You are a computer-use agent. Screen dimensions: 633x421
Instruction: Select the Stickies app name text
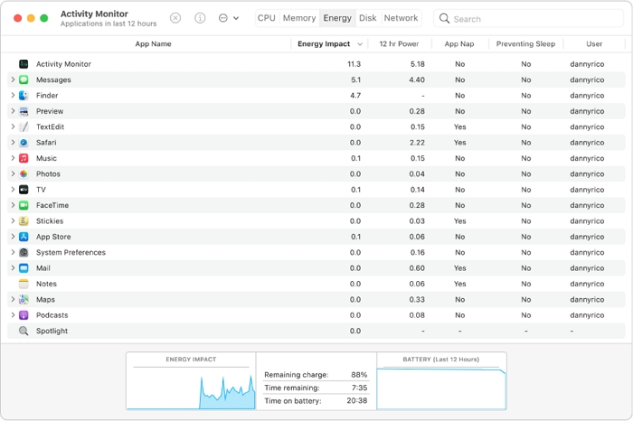click(50, 221)
